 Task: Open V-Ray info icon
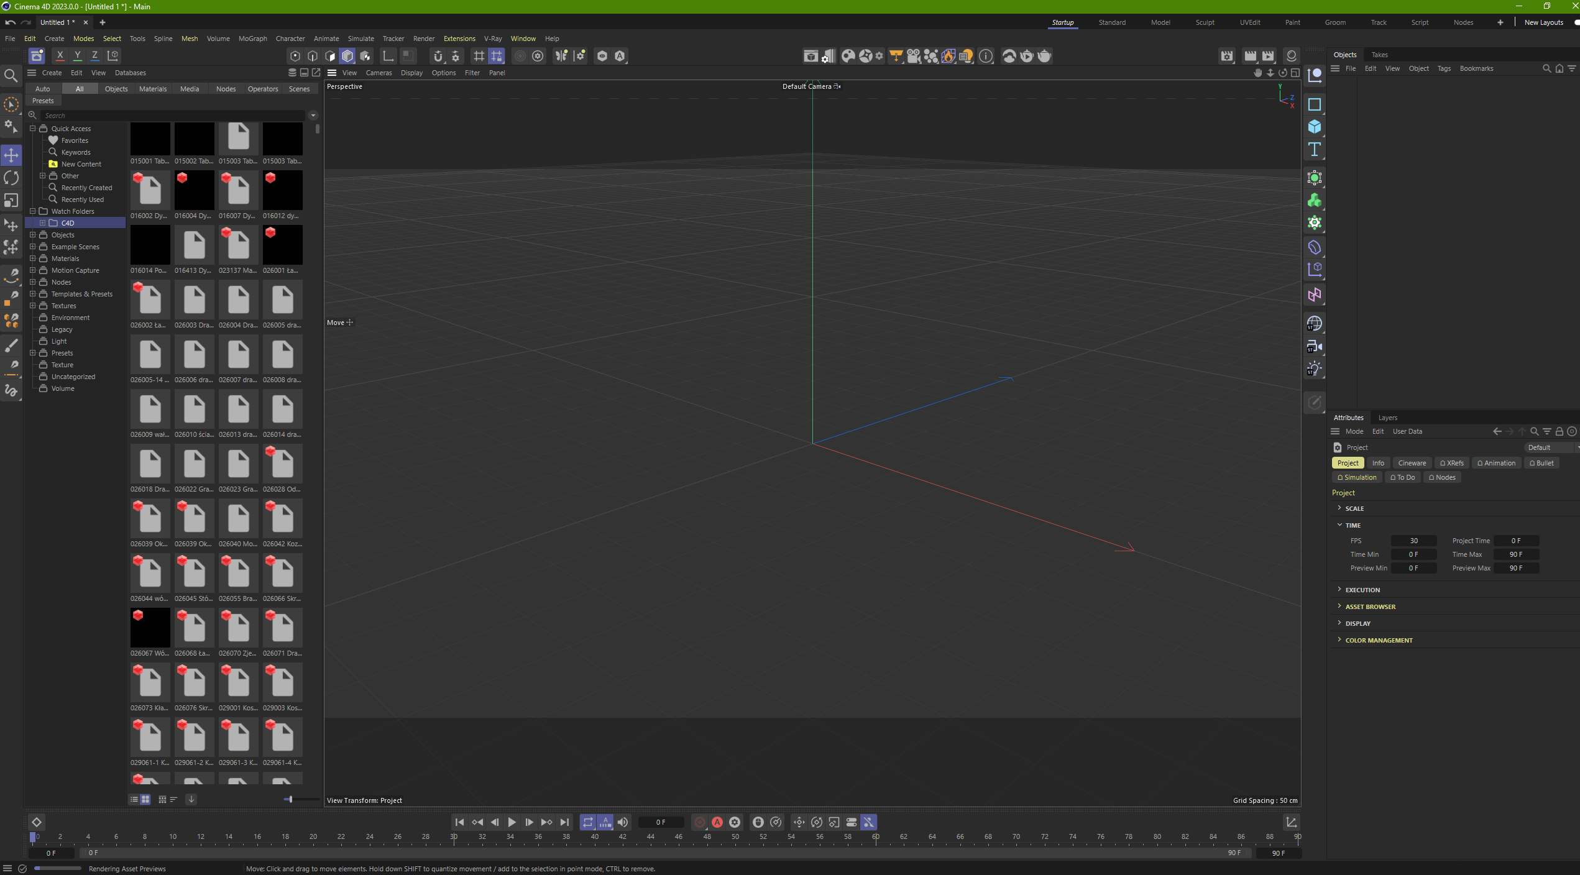click(x=986, y=56)
